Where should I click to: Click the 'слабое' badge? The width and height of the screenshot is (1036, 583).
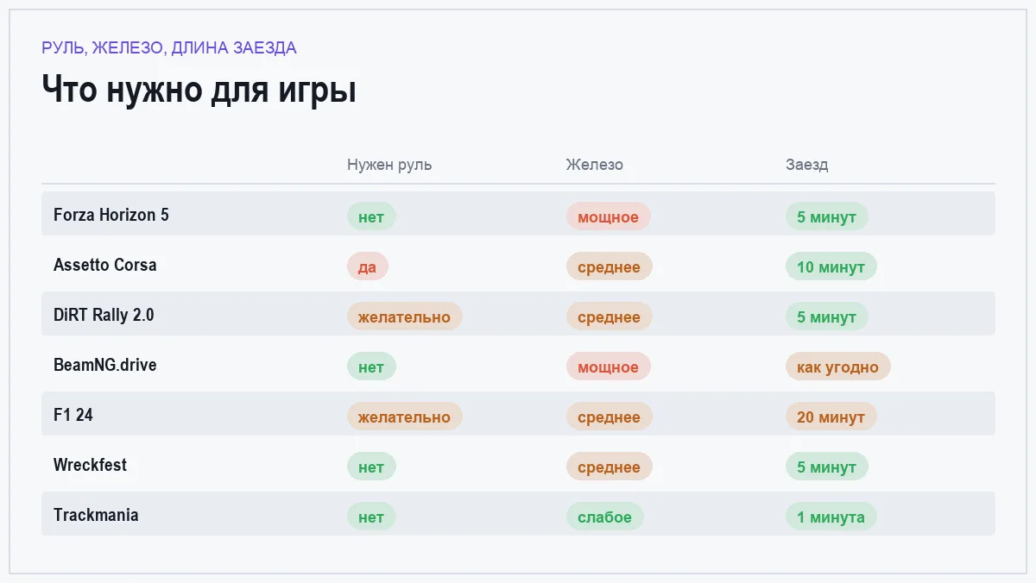pyautogui.click(x=605, y=517)
